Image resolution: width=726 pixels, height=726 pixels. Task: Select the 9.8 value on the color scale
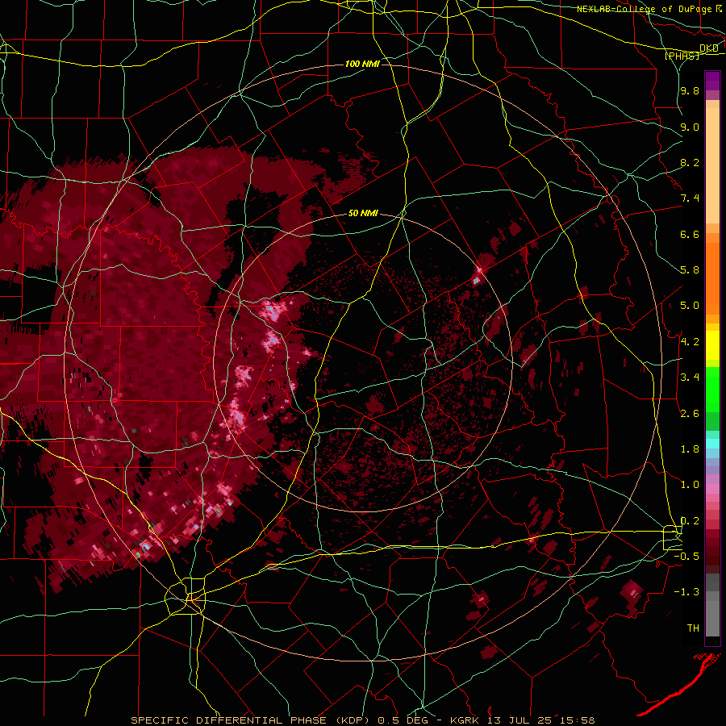click(x=690, y=91)
